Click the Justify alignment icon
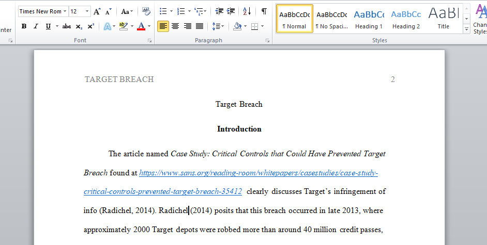Viewport: 487px width, 245px height. coord(200,26)
